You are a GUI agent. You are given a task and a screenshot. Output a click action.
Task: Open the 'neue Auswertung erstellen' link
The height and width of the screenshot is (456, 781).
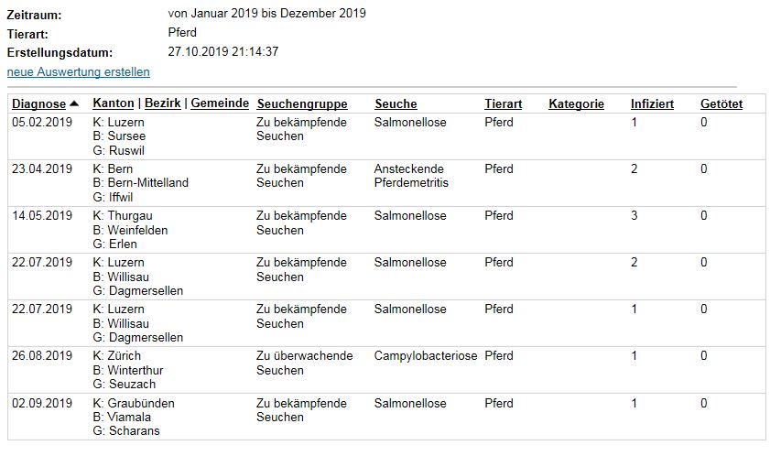point(78,72)
